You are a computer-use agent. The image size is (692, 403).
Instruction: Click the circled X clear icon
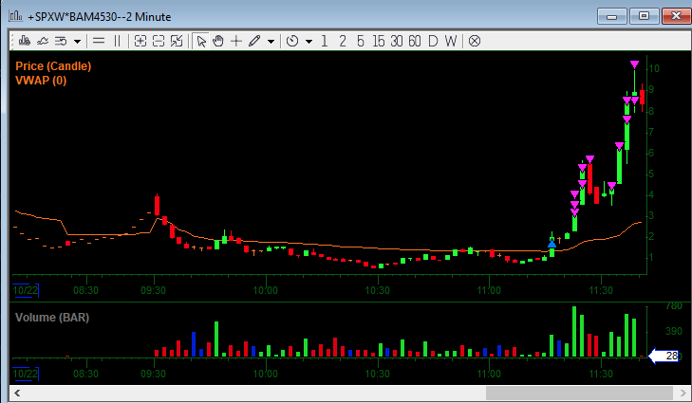tap(475, 41)
